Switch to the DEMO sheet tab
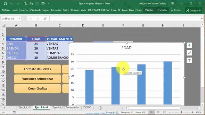This screenshot has height=115, width=205. point(87,107)
